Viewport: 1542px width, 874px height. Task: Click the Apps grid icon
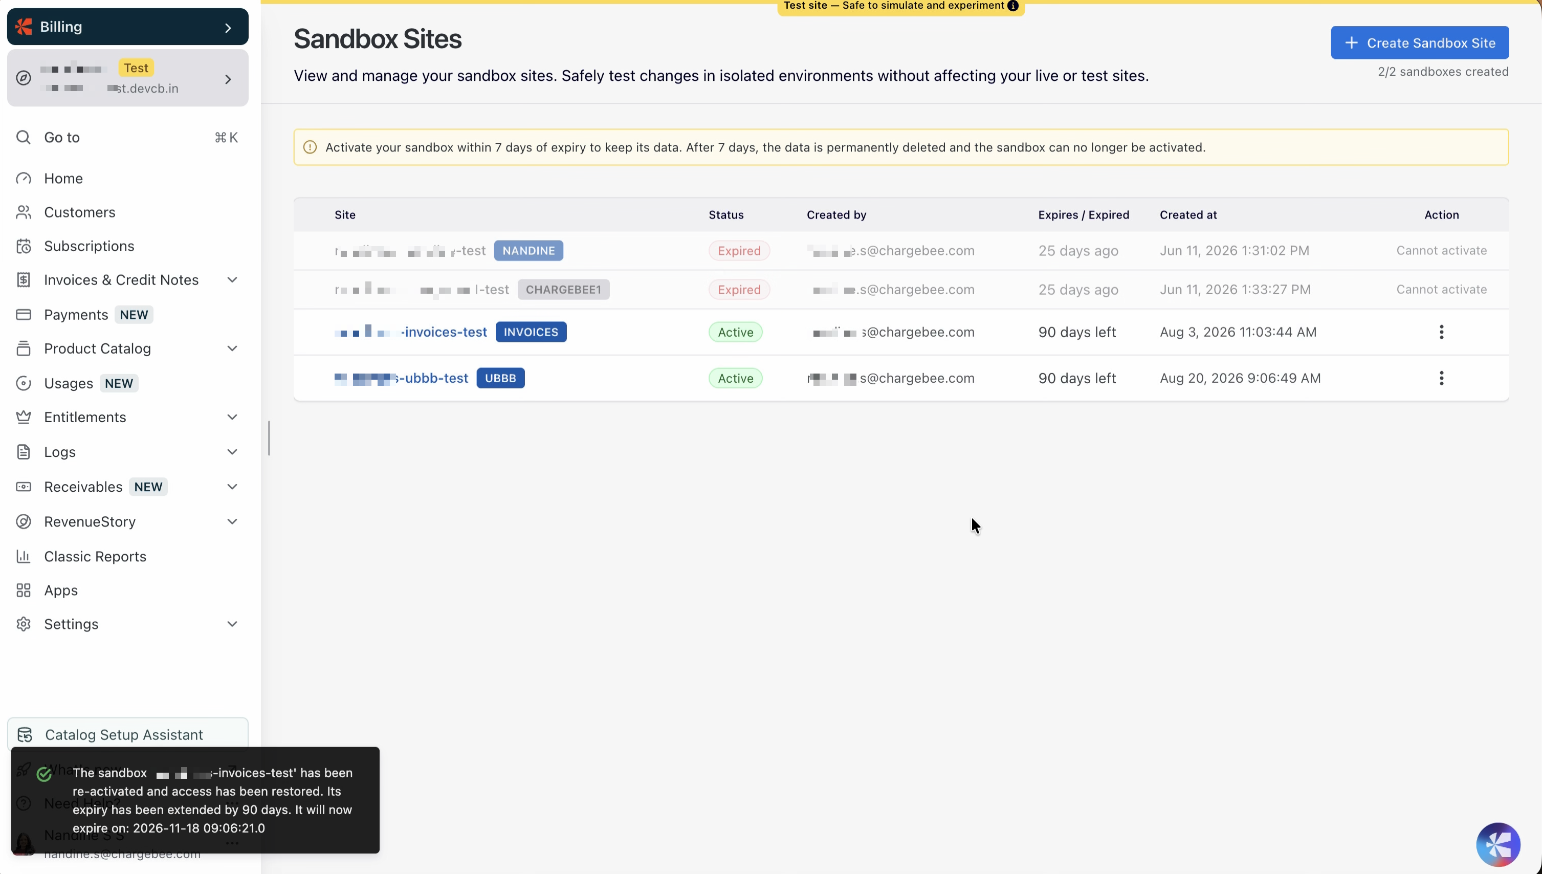tap(24, 590)
